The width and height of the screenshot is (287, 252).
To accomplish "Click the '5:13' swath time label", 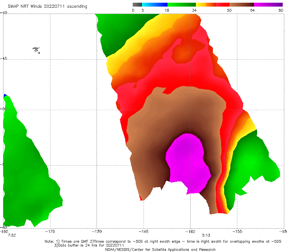I will pos(206,235).
